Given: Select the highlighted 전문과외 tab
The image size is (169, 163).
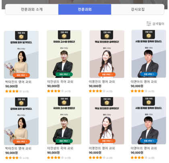Looking at the screenshot, I should (x=84, y=9).
